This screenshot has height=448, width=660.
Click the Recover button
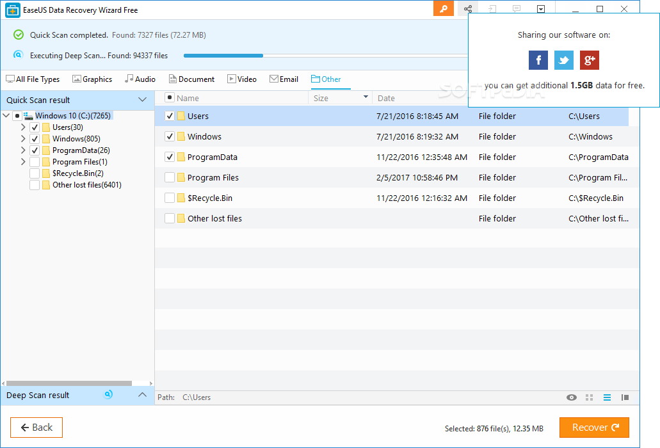coord(594,428)
